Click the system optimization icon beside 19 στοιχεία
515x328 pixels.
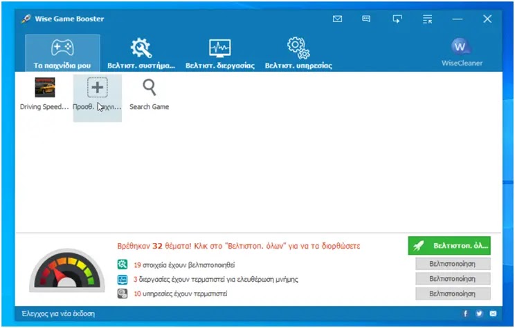[123, 264]
